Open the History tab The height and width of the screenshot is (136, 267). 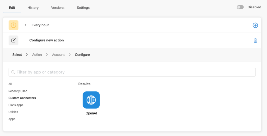coord(33,8)
